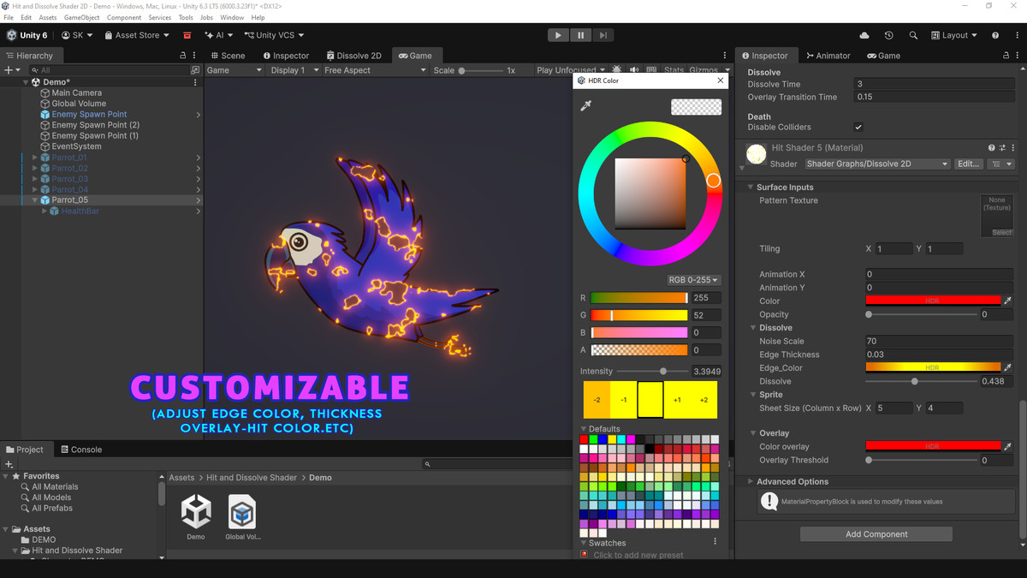Open the undo history clock icon

pyautogui.click(x=888, y=35)
